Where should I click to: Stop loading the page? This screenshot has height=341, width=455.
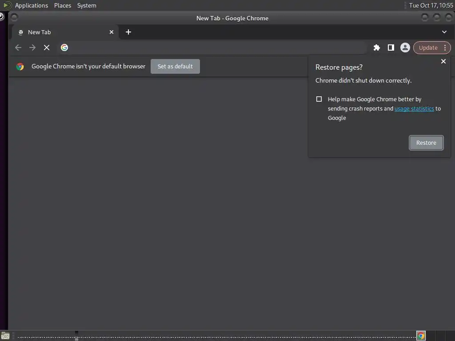[x=46, y=48]
